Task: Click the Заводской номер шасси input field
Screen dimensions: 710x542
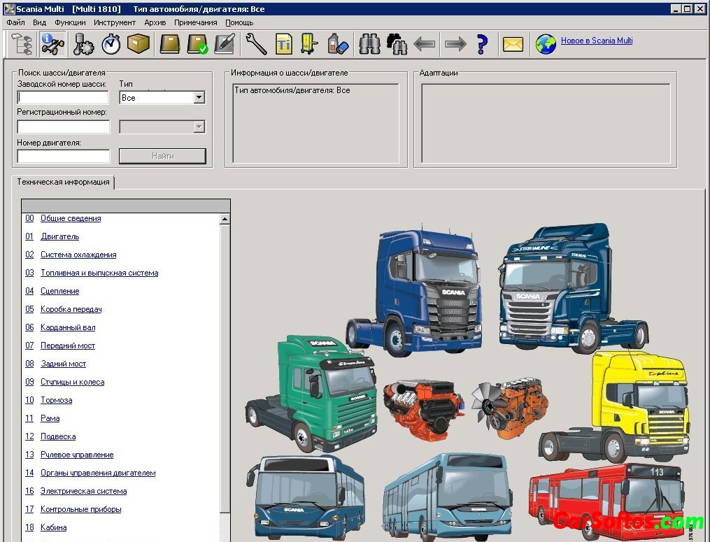Action: point(63,97)
